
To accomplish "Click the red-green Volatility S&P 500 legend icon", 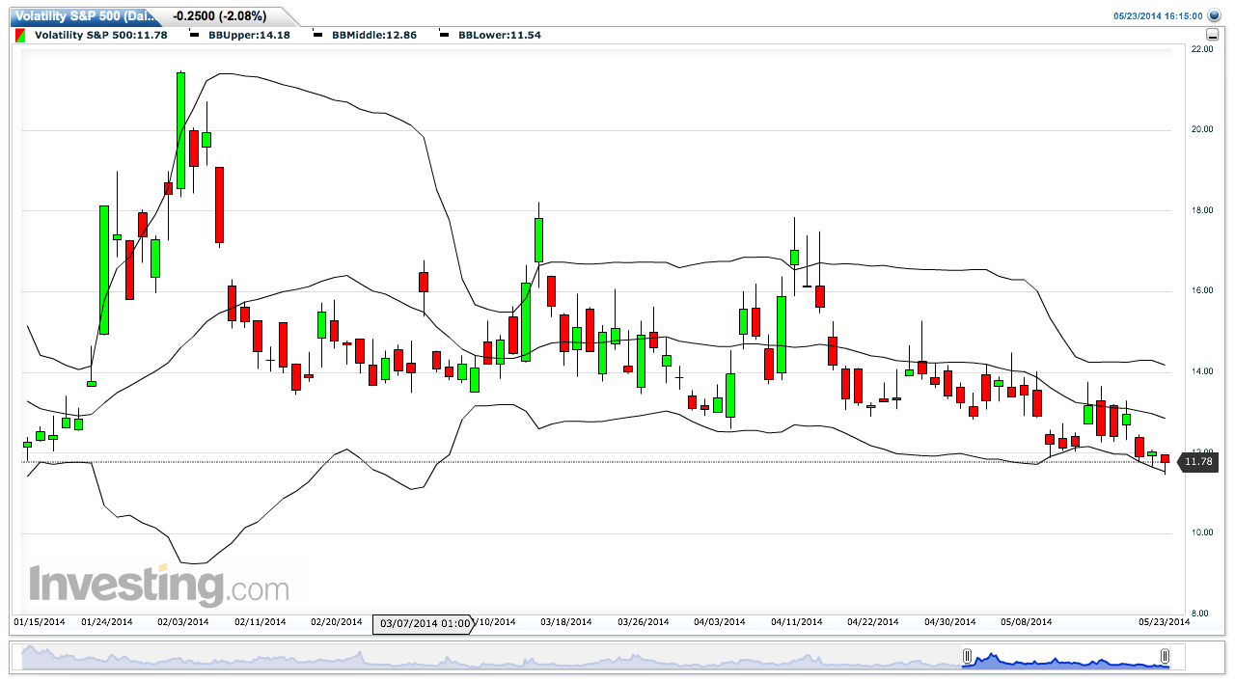I will [20, 35].
